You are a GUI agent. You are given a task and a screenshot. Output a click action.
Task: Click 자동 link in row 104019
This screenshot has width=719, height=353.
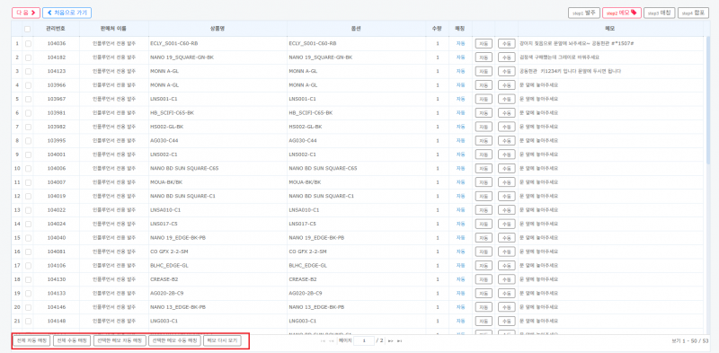pos(460,196)
